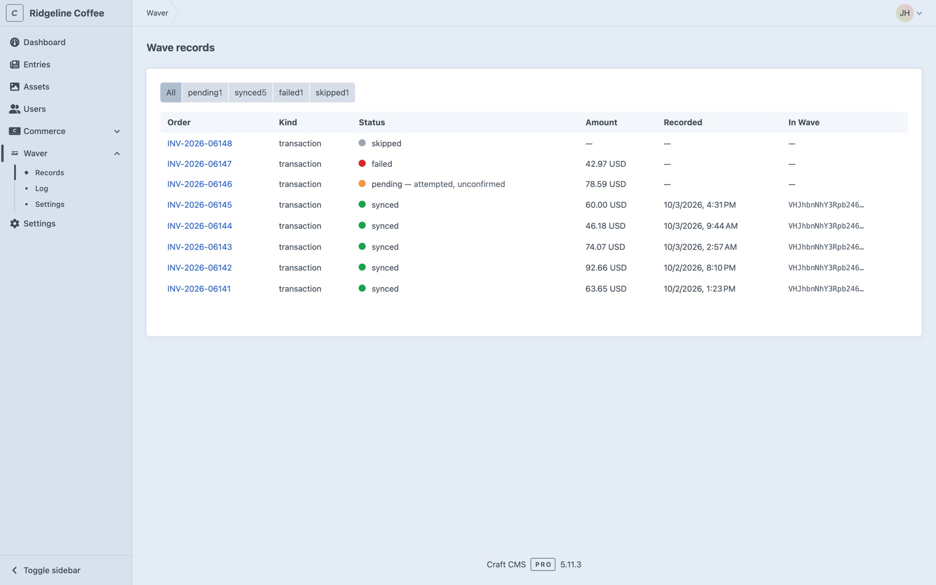
Task: Open order INV-2026-06144
Action: pos(200,226)
